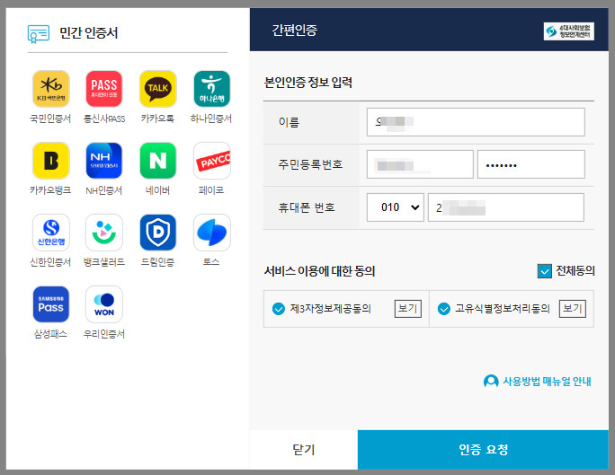
Task: Click the 민간 인증서 certificate header icon
Action: point(39,34)
